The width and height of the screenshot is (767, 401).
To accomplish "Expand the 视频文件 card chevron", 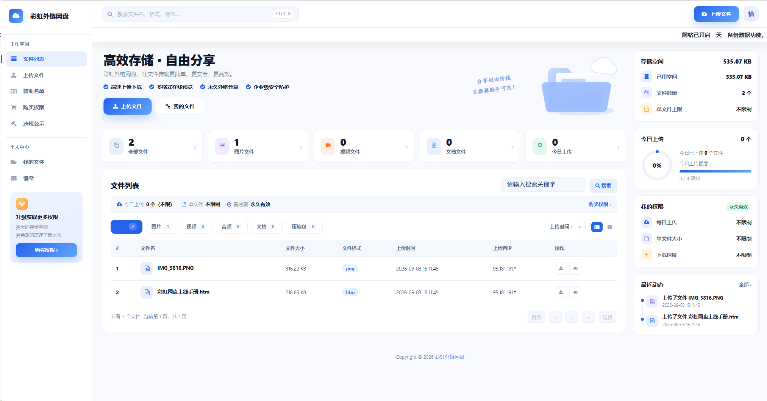I will pos(406,147).
